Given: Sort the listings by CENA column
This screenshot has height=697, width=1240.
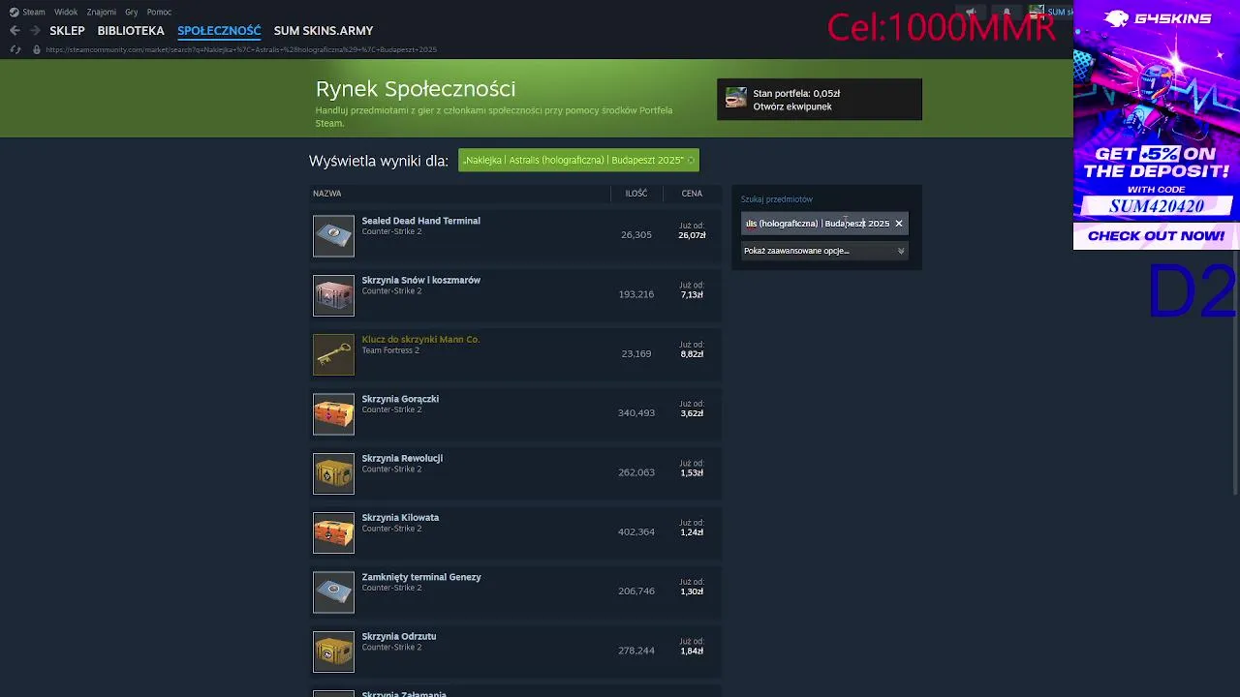Looking at the screenshot, I should (692, 194).
